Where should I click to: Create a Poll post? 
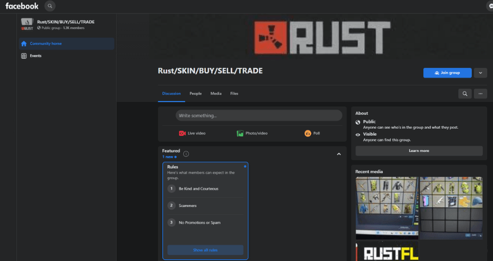tap(312, 133)
